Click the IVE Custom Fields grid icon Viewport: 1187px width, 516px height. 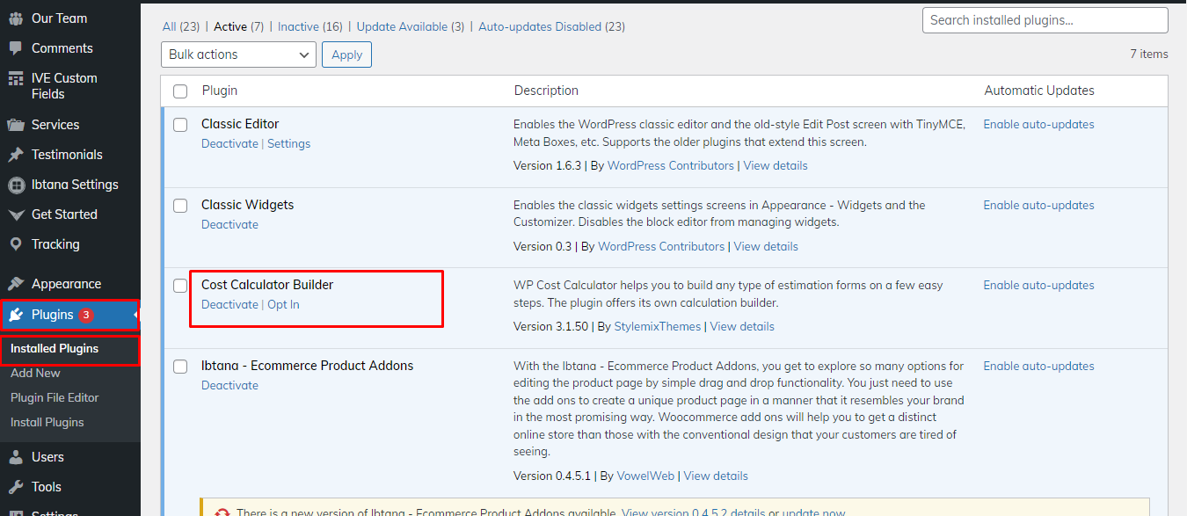coord(16,78)
